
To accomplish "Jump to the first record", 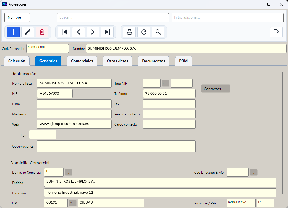I will [64, 32].
